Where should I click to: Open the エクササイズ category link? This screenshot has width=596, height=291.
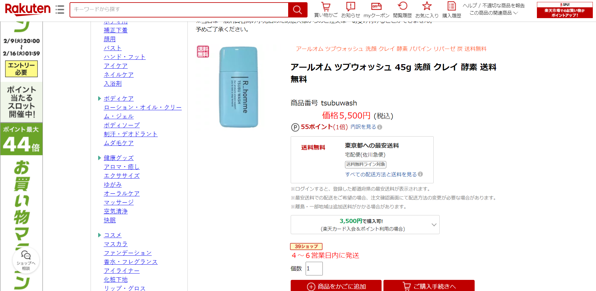(122, 176)
